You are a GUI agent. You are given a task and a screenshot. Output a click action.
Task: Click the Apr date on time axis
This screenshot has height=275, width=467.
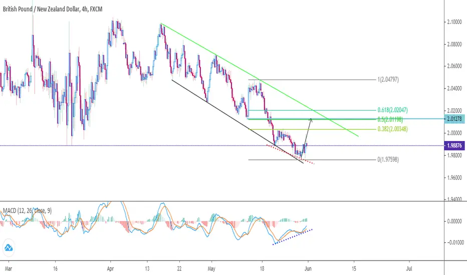point(110,269)
